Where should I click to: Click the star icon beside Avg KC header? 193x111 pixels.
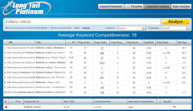click(x=160, y=102)
